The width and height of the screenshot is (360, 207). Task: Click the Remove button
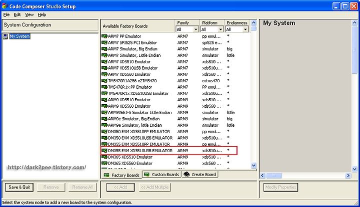tap(51, 187)
